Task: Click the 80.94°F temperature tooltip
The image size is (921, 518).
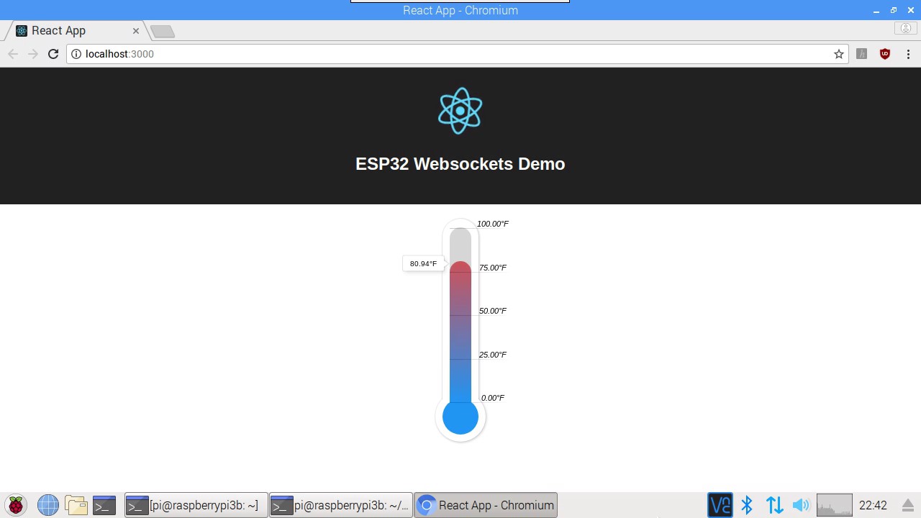Action: tap(422, 264)
